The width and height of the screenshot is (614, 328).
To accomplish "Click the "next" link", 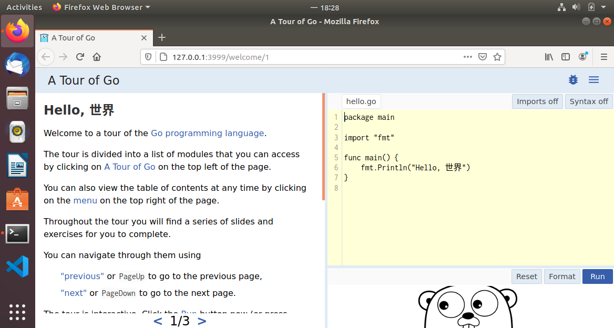I will click(74, 293).
